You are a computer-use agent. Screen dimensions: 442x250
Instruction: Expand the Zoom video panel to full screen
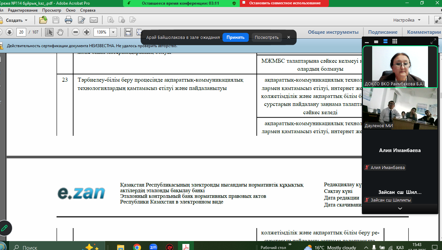pos(433,42)
